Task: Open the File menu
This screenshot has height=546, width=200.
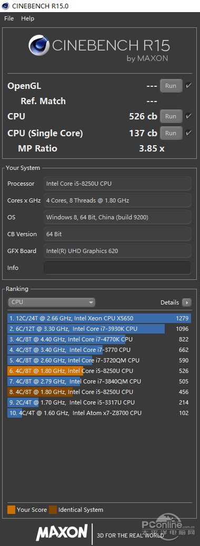Action: [x=9, y=18]
